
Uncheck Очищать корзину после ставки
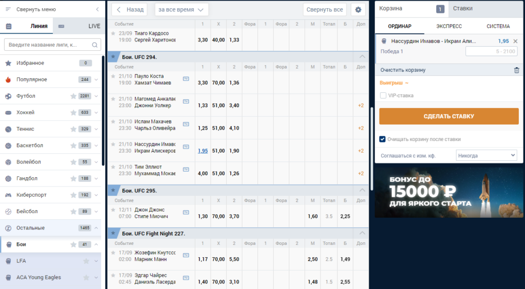[x=382, y=139]
